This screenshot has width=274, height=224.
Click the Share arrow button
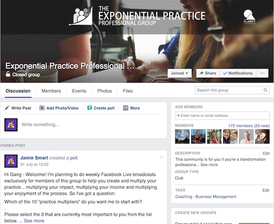208,73
